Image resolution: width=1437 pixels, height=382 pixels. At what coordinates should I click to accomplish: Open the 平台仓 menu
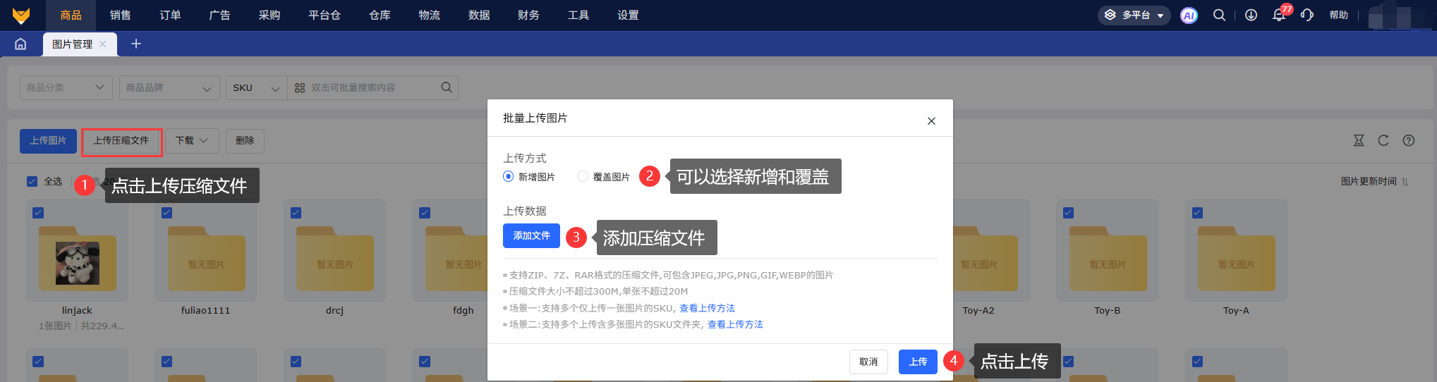point(325,15)
